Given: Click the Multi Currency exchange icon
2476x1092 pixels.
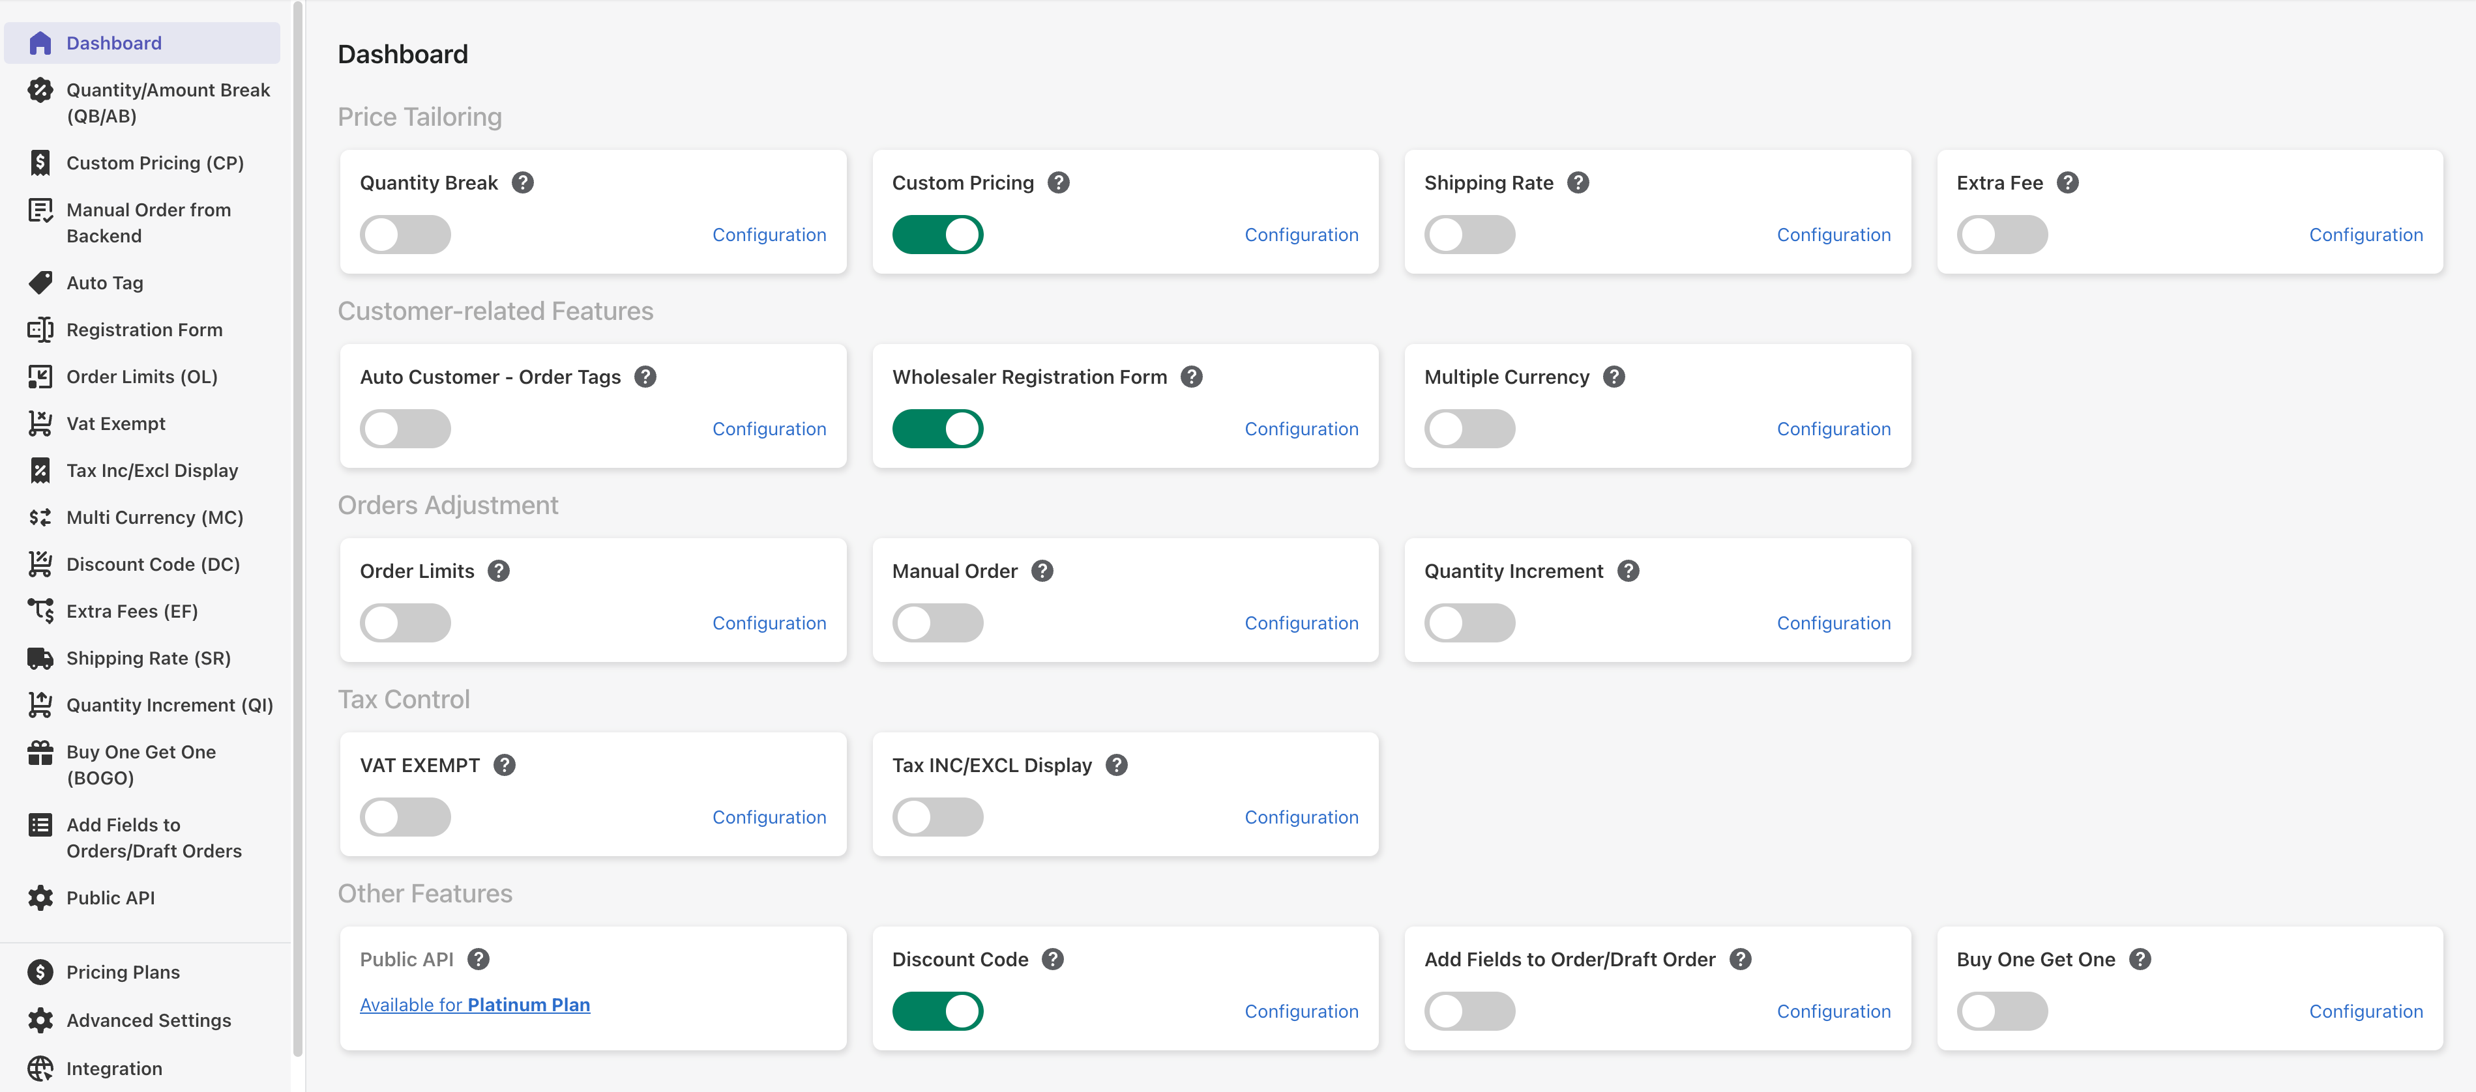Looking at the screenshot, I should tap(40, 518).
